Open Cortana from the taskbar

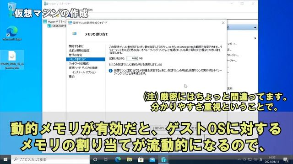coord(95,159)
